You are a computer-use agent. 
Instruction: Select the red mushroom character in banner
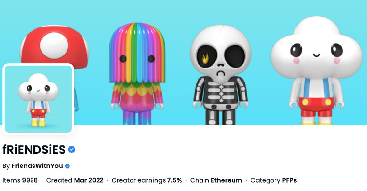[x=54, y=47]
